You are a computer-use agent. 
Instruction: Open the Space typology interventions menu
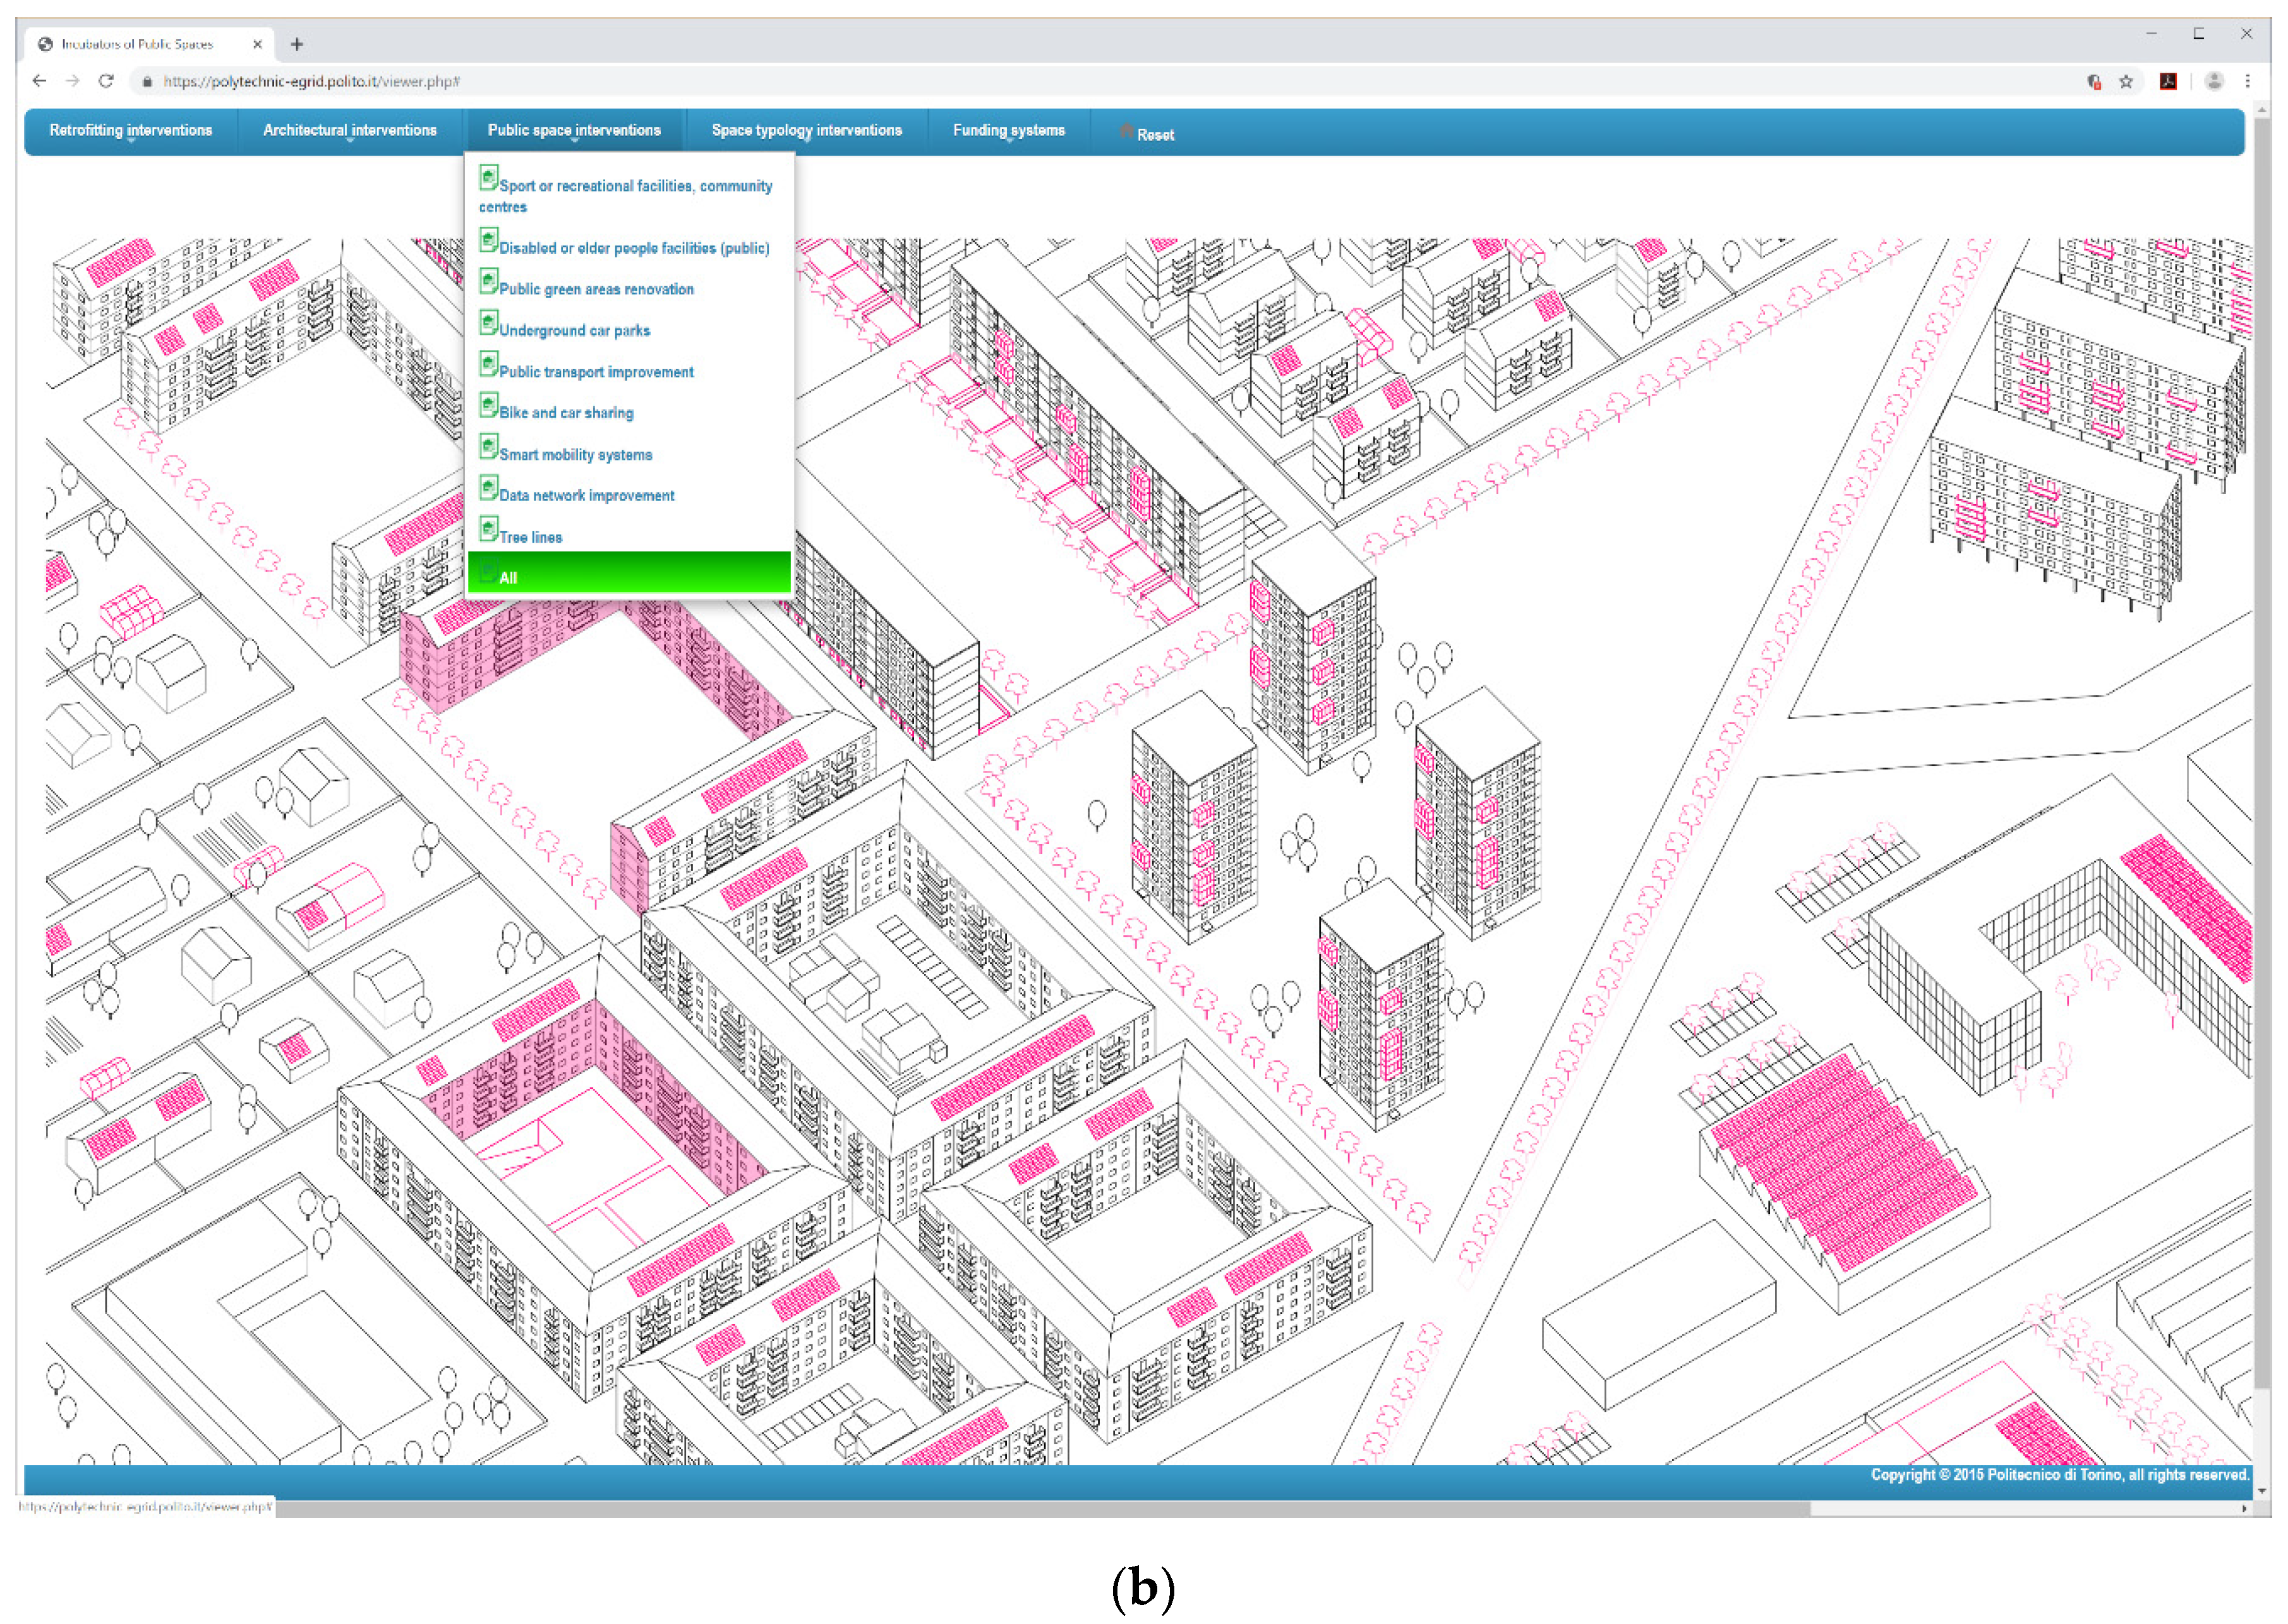[x=806, y=131]
